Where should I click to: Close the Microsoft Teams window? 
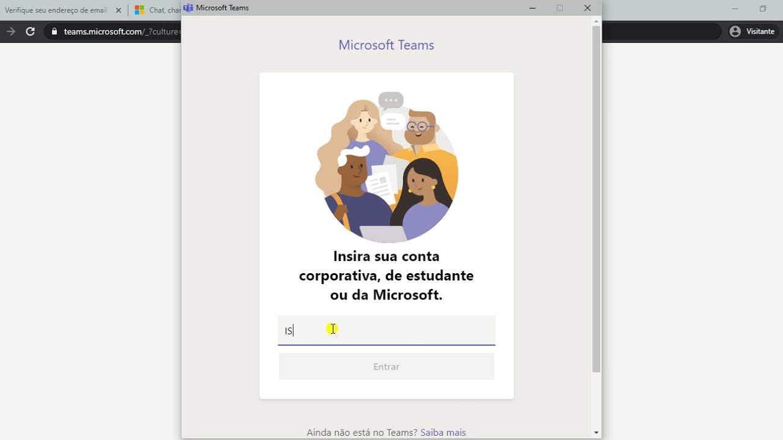click(587, 8)
